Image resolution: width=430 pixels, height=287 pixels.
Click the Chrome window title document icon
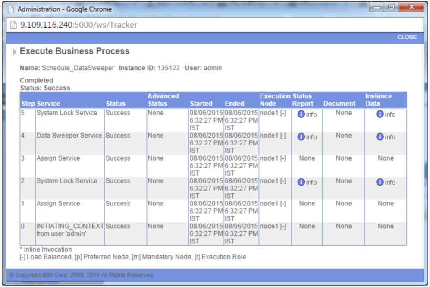pos(11,9)
